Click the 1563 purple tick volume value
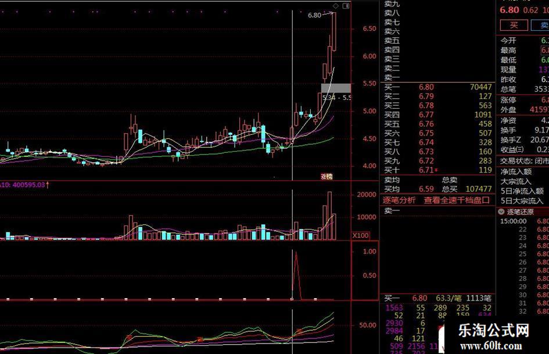 coord(394,307)
